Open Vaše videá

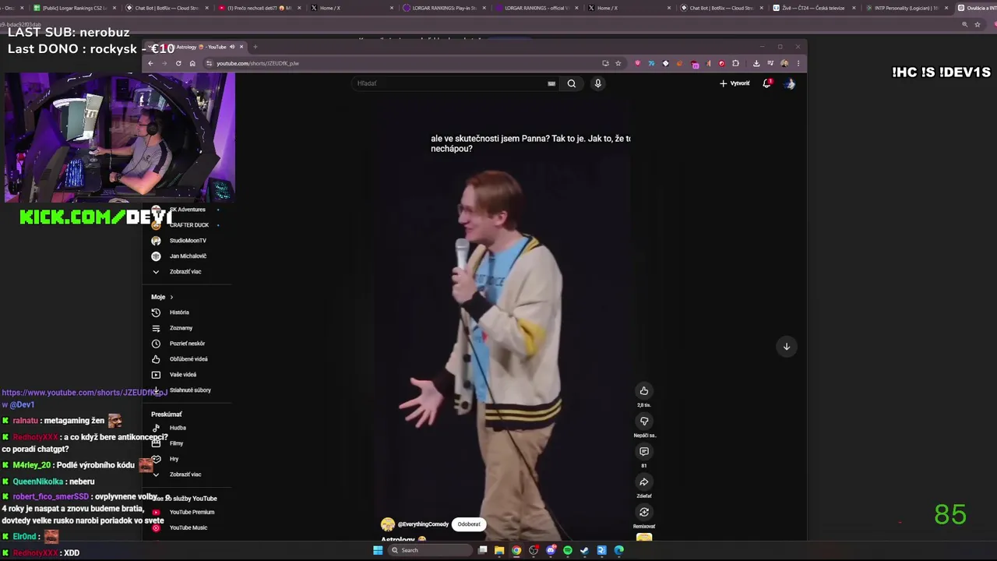185,375
